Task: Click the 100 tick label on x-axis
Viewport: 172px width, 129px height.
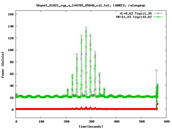Action: (41, 122)
